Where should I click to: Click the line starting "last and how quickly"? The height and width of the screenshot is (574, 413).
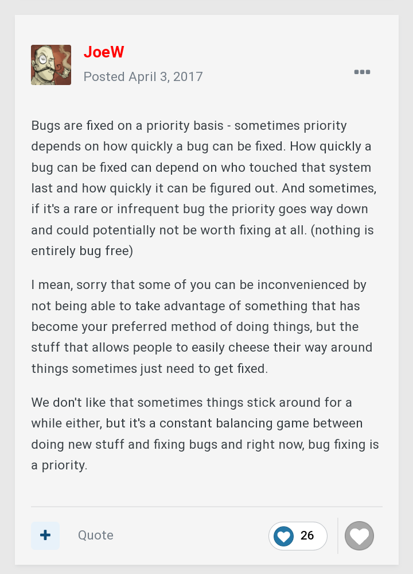[203, 188]
